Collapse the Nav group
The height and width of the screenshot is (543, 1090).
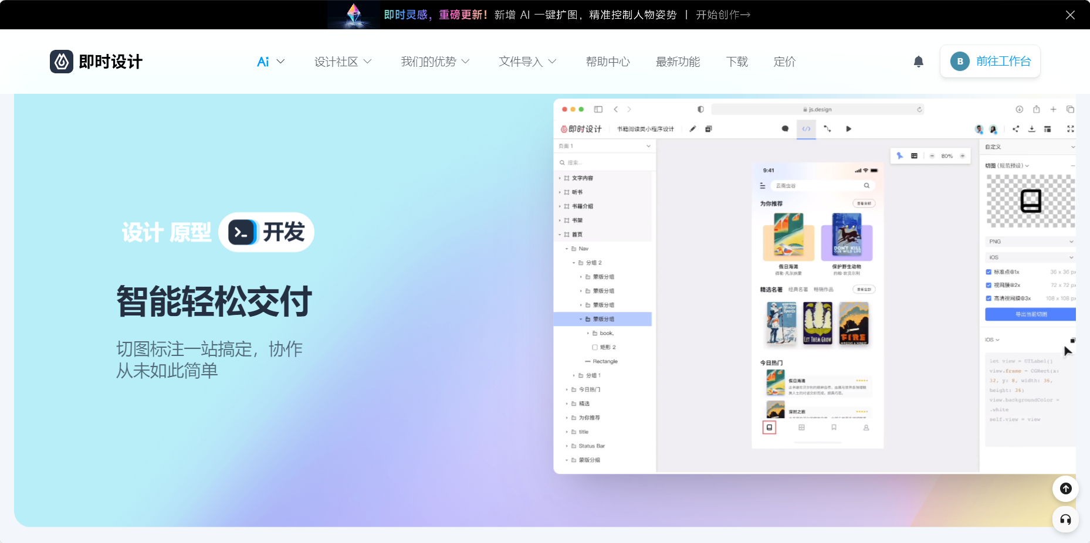coord(567,249)
